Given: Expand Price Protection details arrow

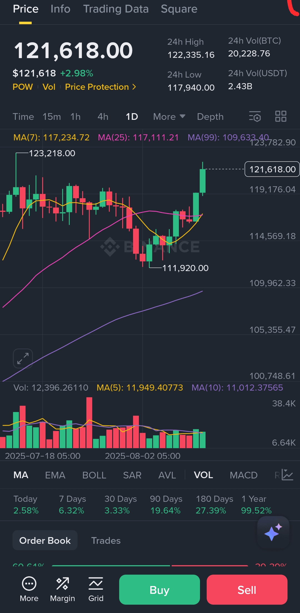Looking at the screenshot, I should tap(134, 87).
